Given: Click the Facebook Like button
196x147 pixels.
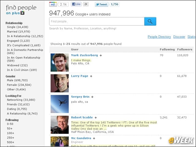Looking at the screenshot, I should (x=76, y=4).
